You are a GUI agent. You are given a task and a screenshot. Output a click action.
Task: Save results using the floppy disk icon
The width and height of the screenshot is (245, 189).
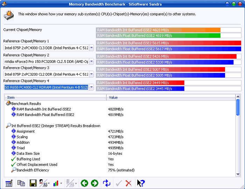(33, 183)
